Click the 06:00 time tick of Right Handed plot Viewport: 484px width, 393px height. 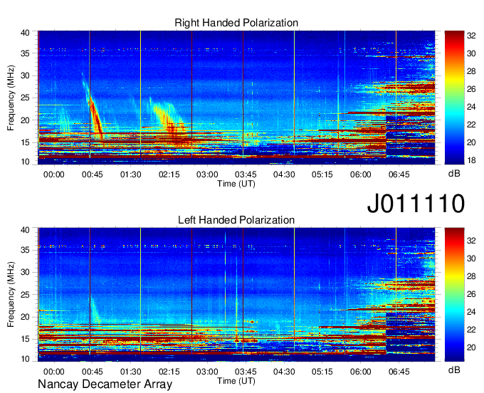[361, 174]
